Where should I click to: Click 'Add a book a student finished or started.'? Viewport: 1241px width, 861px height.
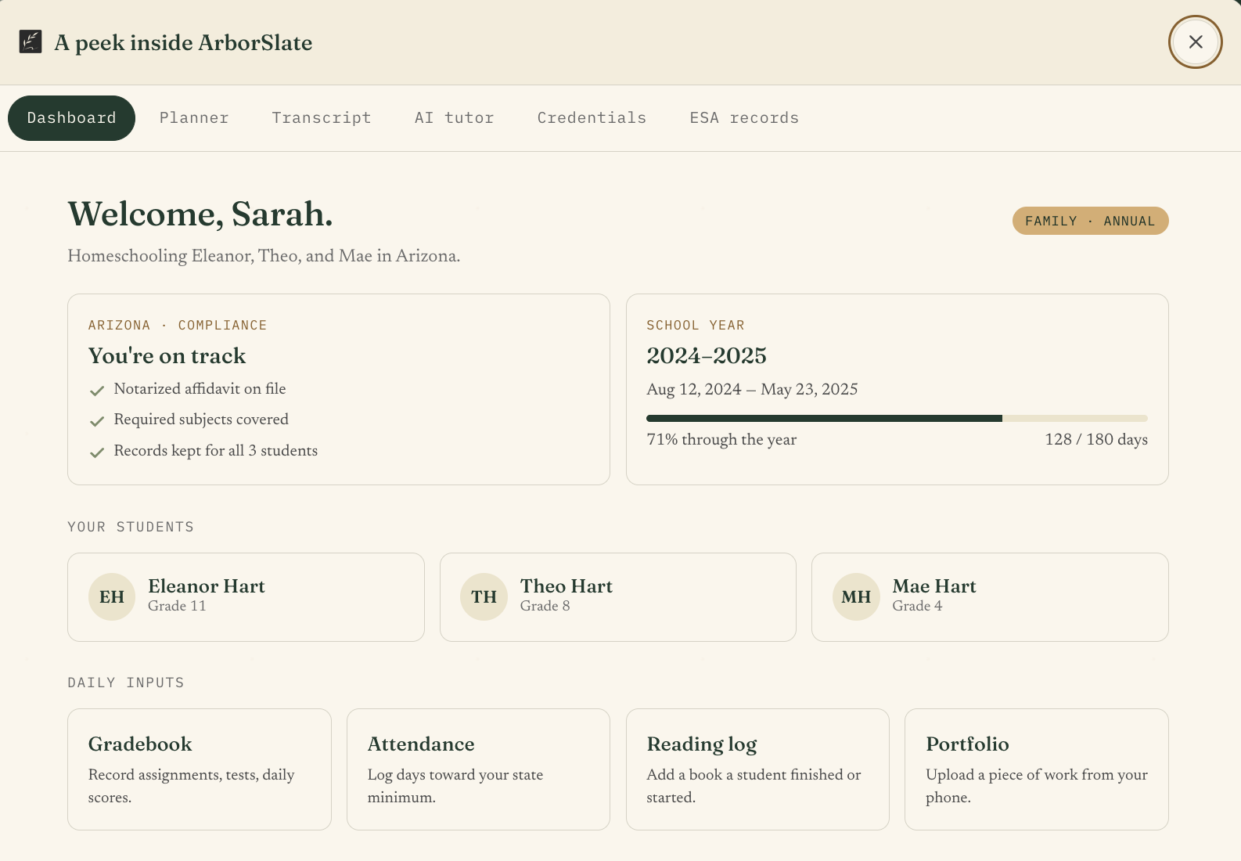(754, 786)
